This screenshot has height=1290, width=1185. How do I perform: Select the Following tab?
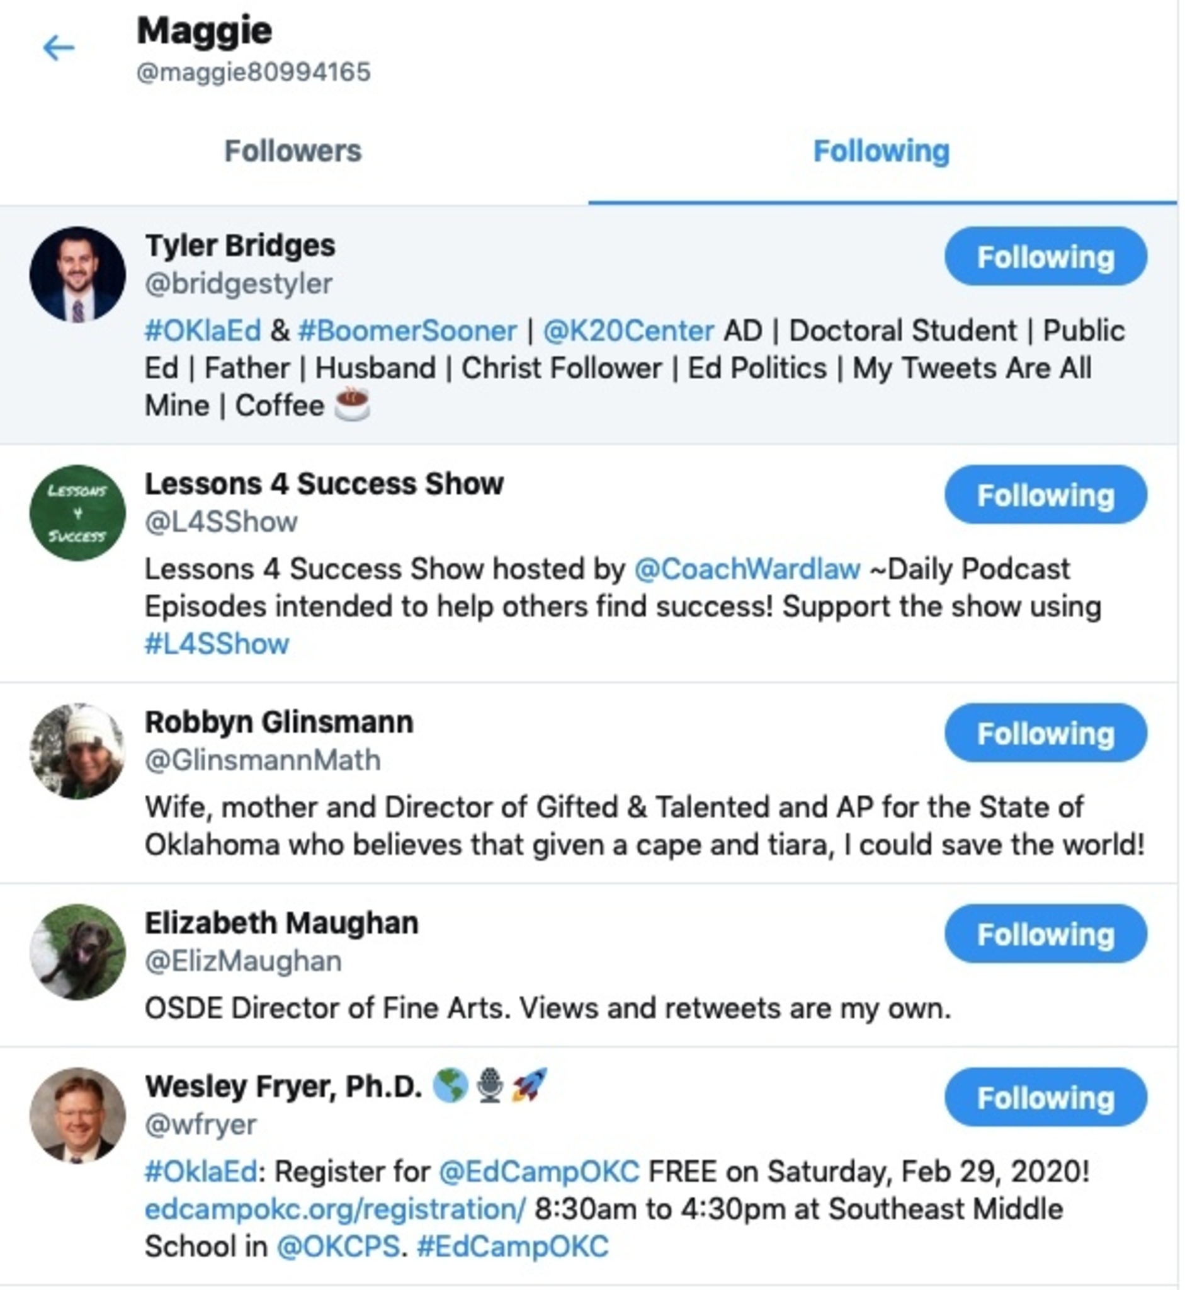pyautogui.click(x=882, y=151)
